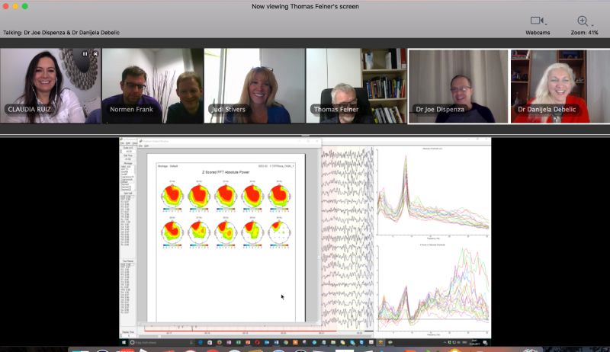Screen dimensions: 610x352
Task: Click the Windows taskbar clock
Action: 474,342
